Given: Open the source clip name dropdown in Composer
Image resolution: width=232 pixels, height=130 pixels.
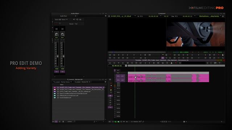Looking at the screenshot, I should point(135,16).
